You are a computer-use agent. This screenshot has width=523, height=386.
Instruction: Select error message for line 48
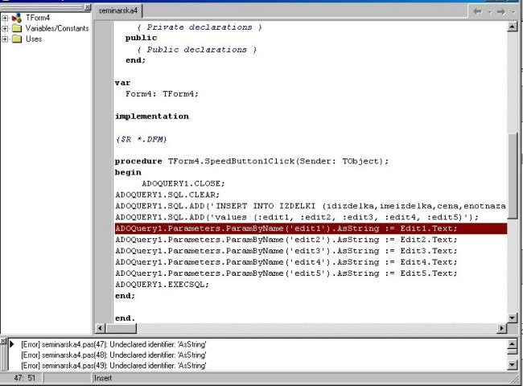coord(113,355)
